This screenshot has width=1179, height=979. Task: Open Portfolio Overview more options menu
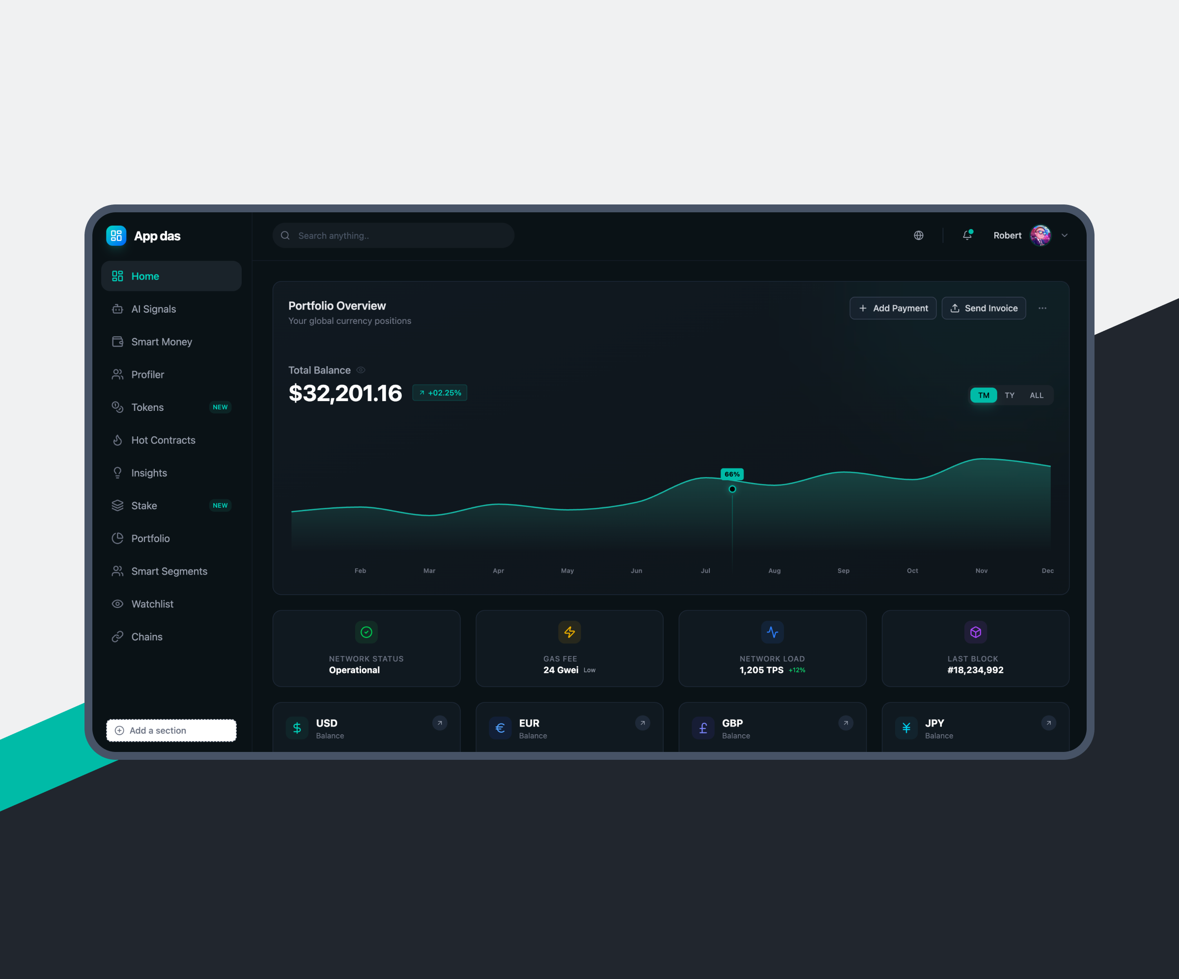[x=1042, y=308]
